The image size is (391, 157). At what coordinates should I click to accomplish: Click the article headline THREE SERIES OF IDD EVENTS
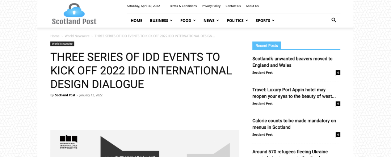coord(141,71)
